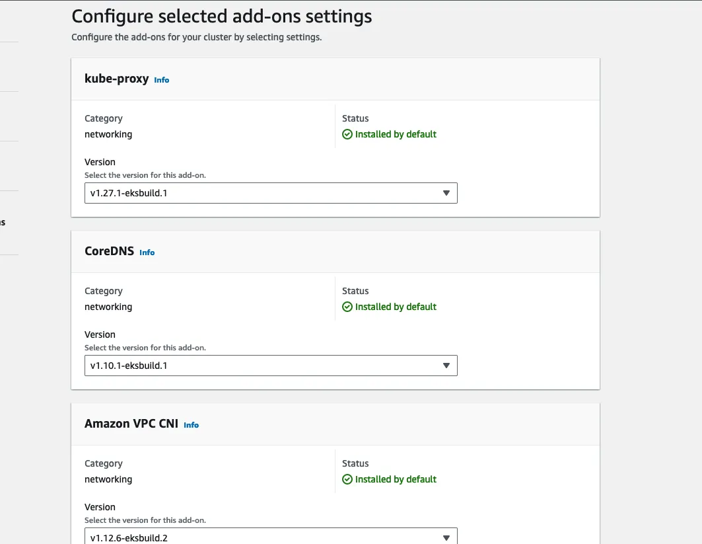Click the Amazon VPC CNI dropdown arrow

(446, 538)
